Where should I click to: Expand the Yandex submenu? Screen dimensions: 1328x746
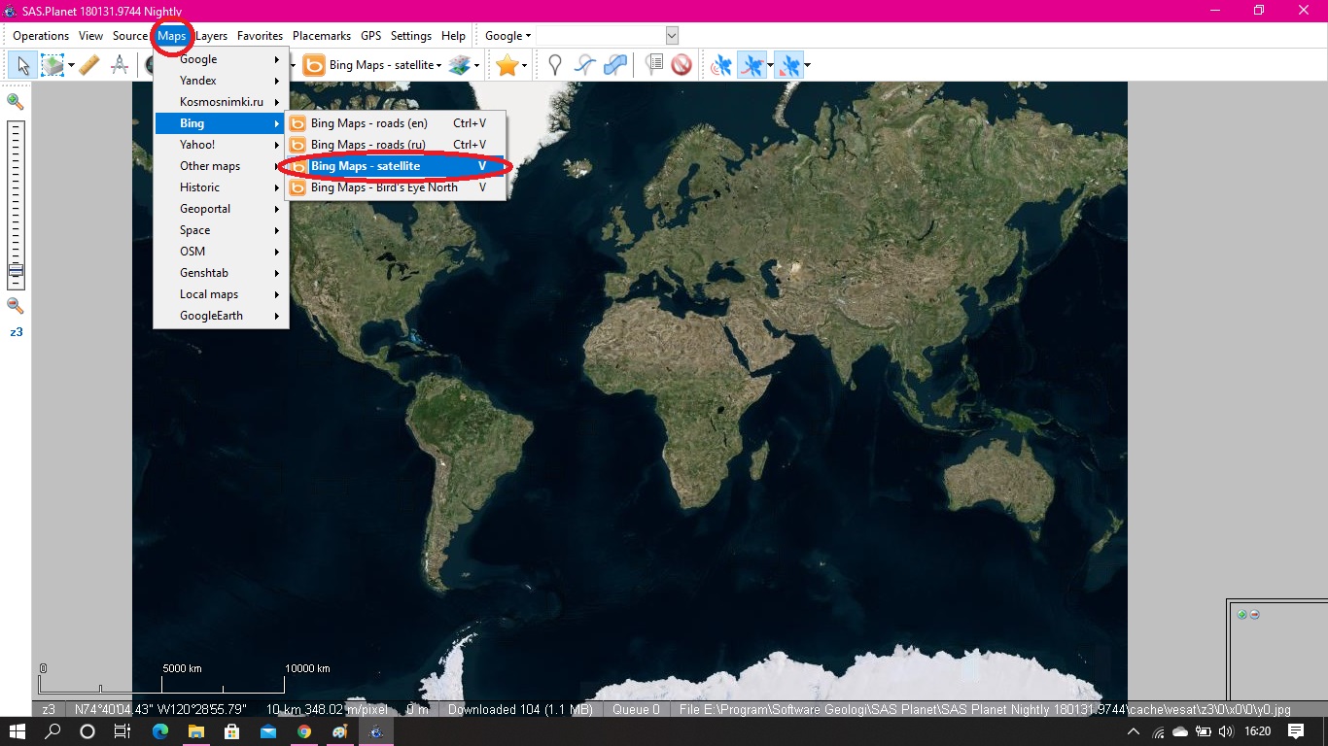[221, 81]
